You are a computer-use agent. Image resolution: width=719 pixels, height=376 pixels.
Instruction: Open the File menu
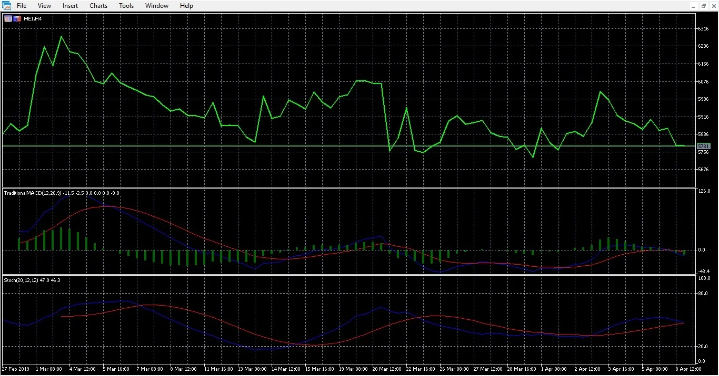click(x=22, y=6)
